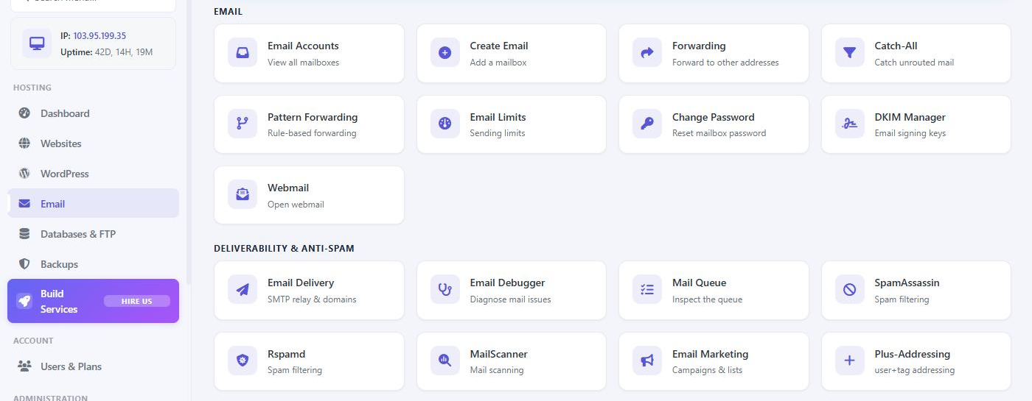Image resolution: width=1032 pixels, height=401 pixels.
Task: Open the Email Marketing card
Action: point(714,361)
